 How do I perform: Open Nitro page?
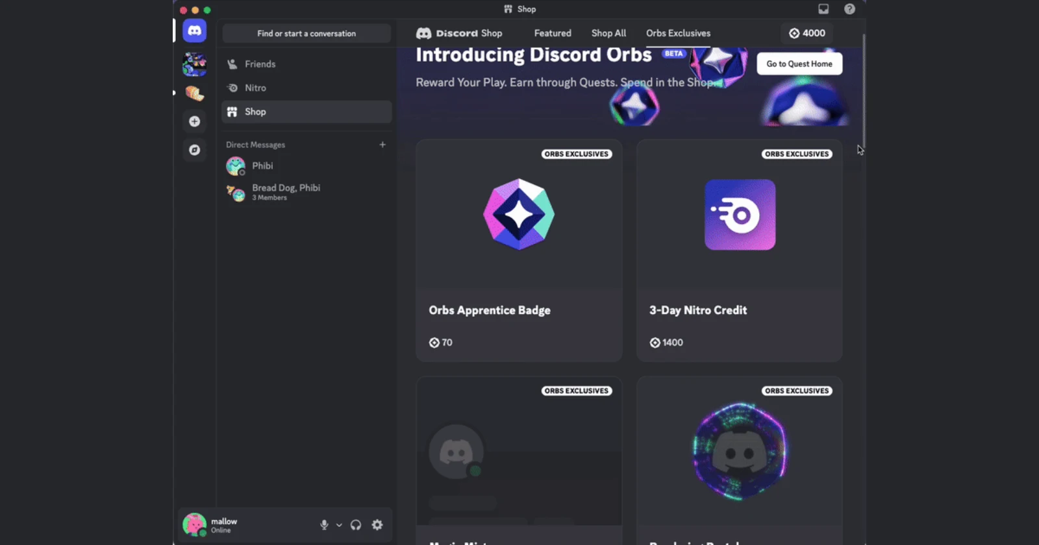pyautogui.click(x=307, y=88)
